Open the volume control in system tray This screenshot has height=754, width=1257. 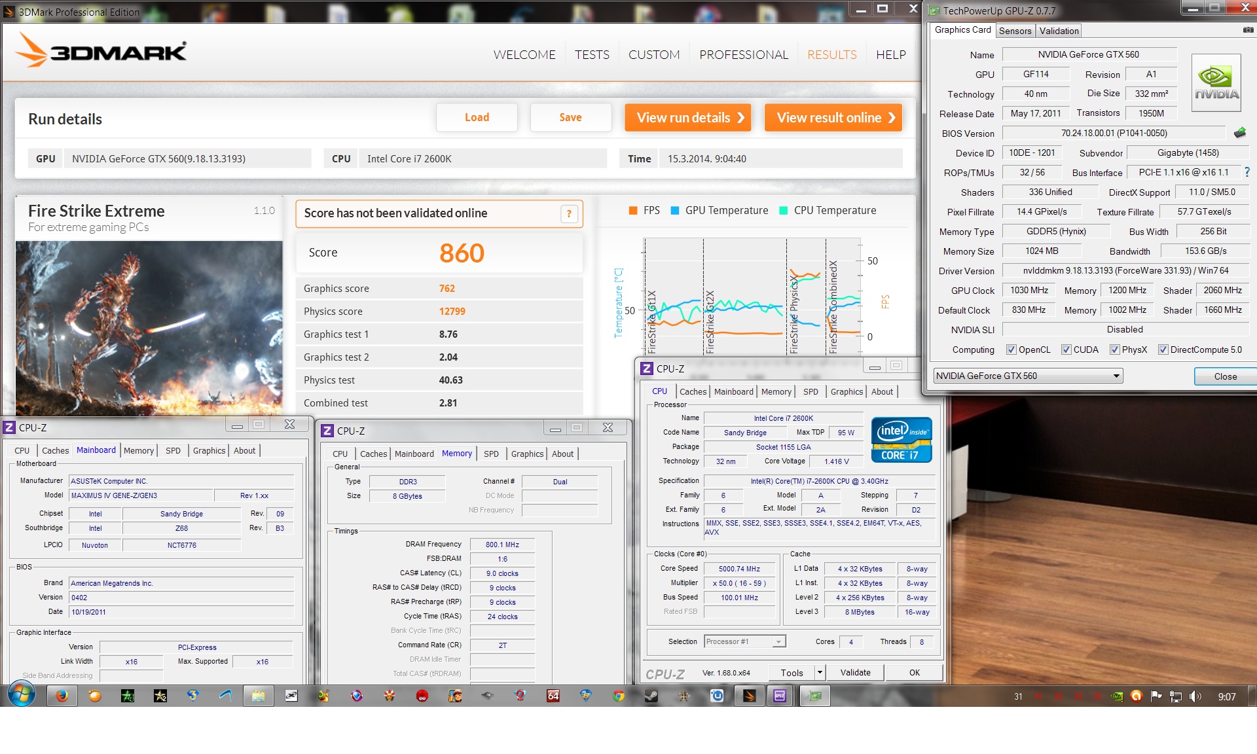click(1195, 696)
